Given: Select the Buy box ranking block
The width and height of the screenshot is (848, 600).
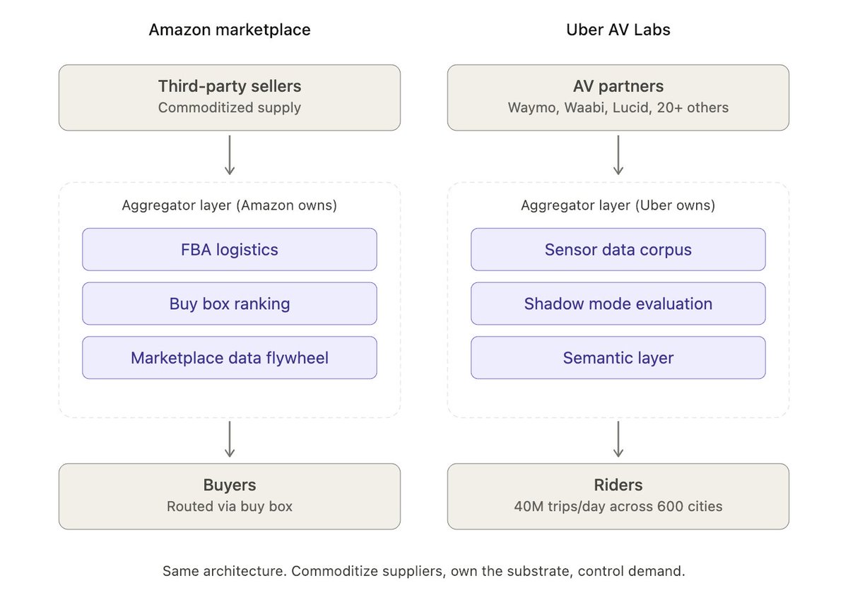Looking at the screenshot, I should pyautogui.click(x=230, y=304).
